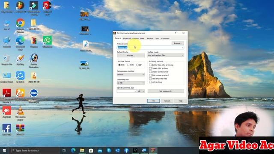Open Skype from the taskbar

[x=109, y=150]
